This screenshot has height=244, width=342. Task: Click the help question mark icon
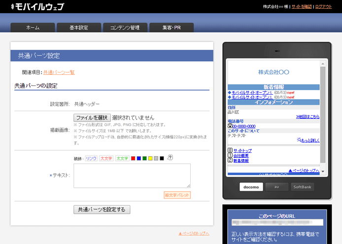pyautogui.click(x=170, y=158)
